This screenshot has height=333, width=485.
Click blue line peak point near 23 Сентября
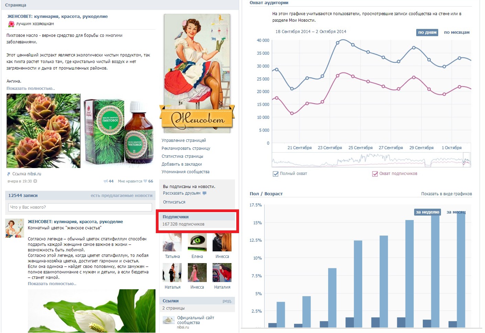[x=337, y=43]
